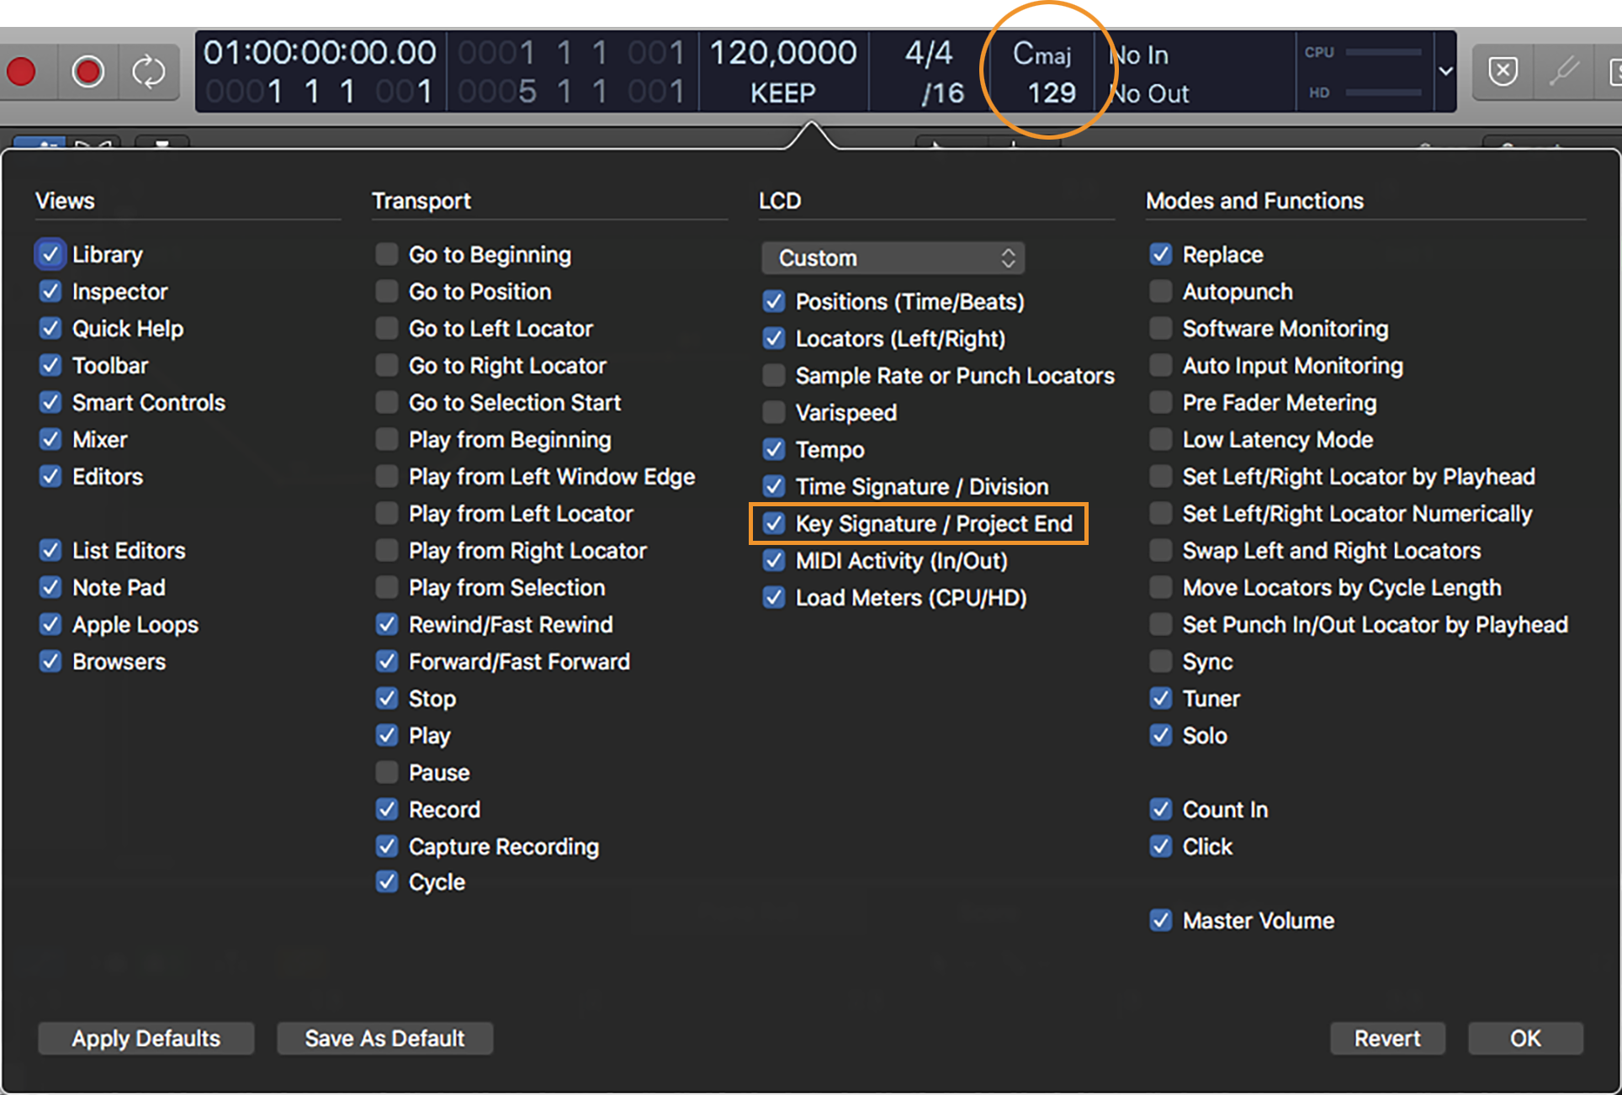This screenshot has width=1622, height=1095.
Task: Click the solid red record button
Action: (21, 71)
